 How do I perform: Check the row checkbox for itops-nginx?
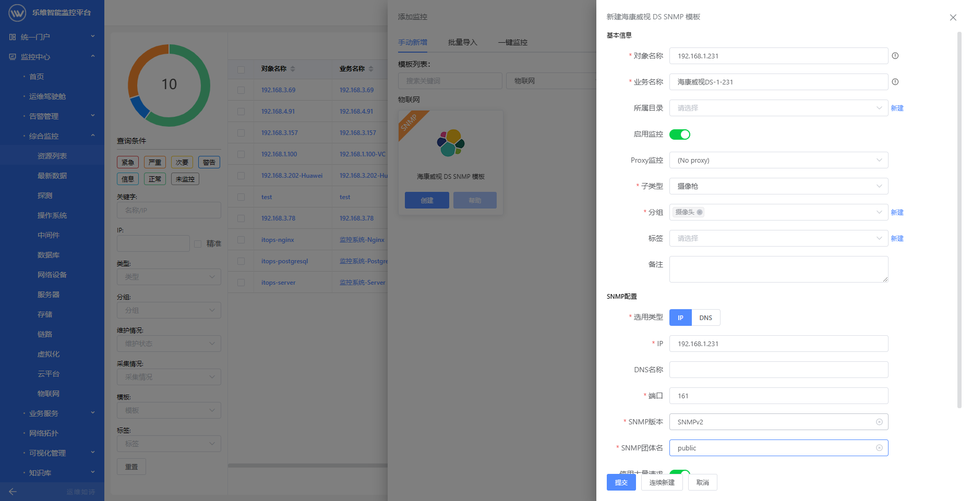tap(241, 240)
